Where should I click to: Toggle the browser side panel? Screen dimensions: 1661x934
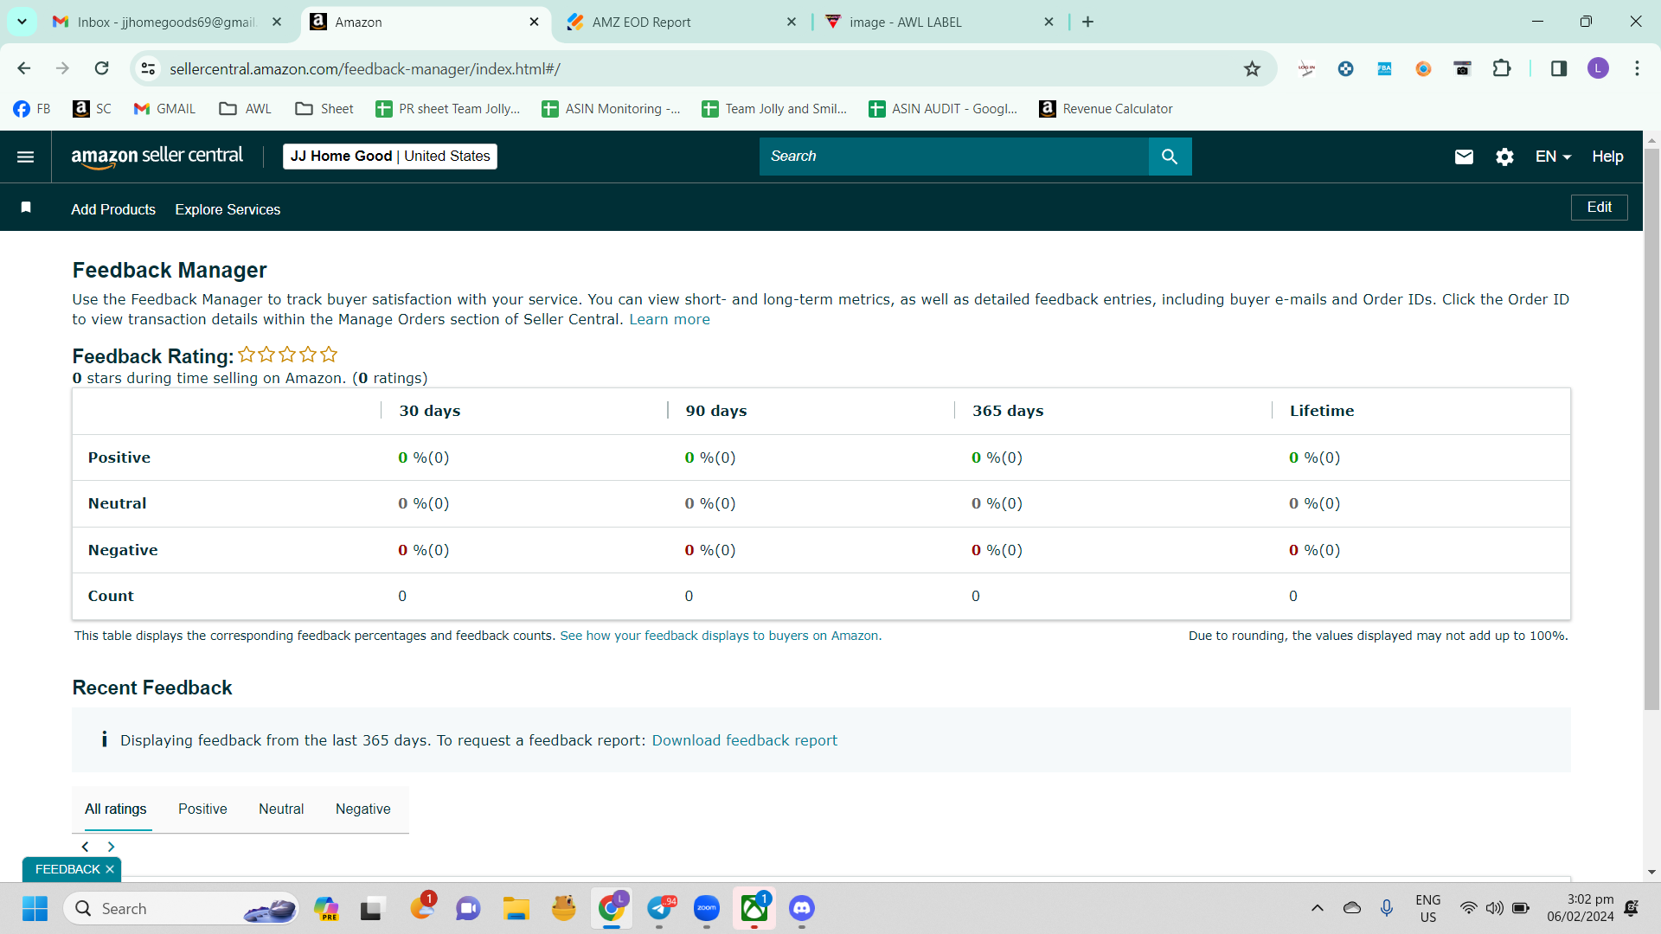[x=1559, y=68]
